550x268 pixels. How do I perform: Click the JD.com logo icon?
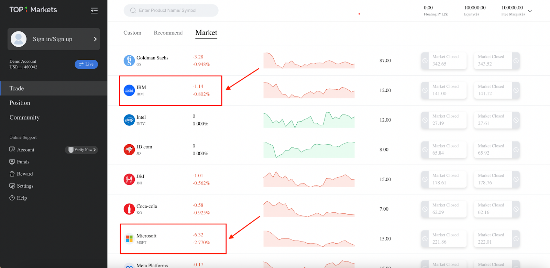pos(129,150)
